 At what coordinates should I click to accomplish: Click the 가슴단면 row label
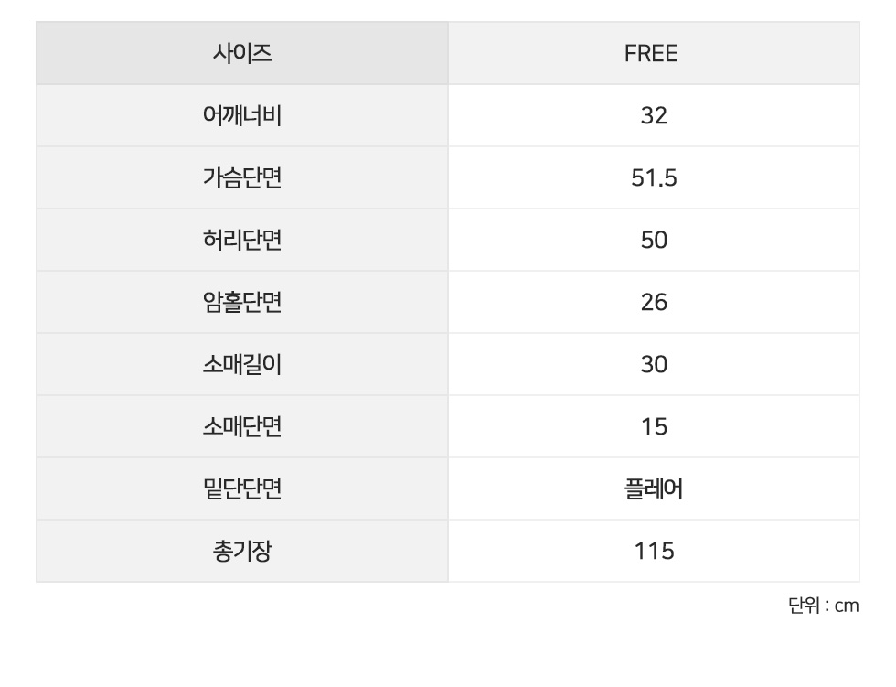(242, 178)
